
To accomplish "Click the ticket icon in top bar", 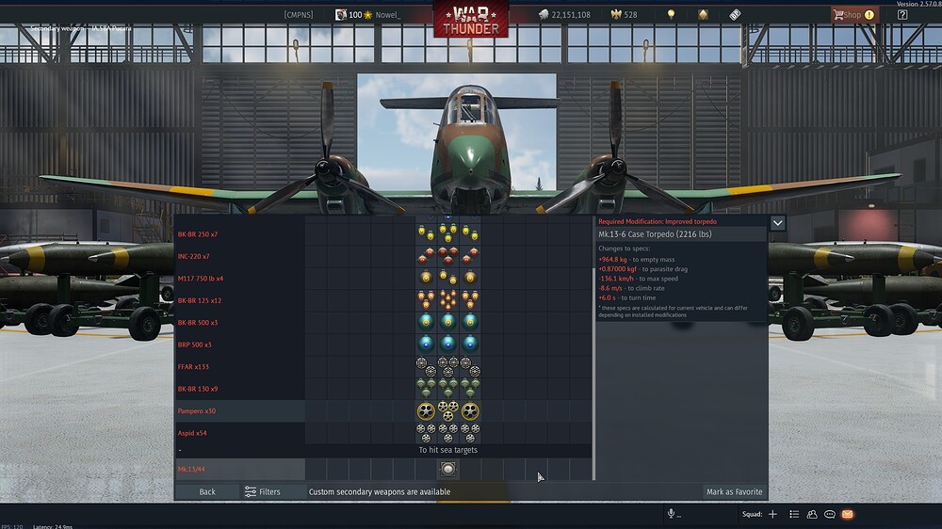I will pos(735,14).
